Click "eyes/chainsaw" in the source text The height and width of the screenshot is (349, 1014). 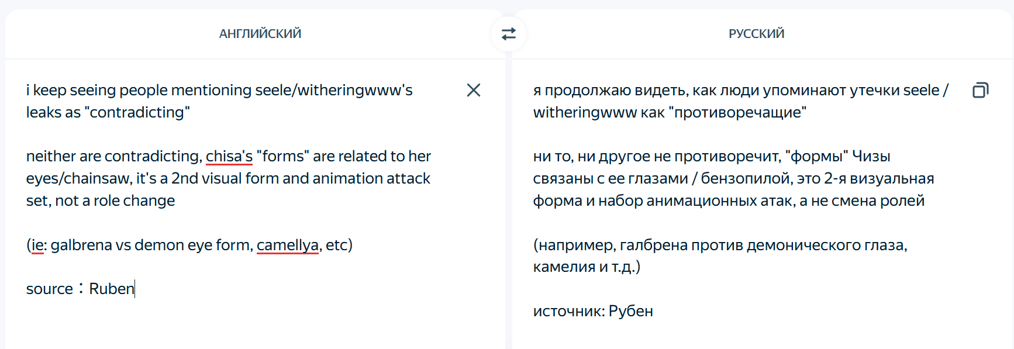[78, 178]
